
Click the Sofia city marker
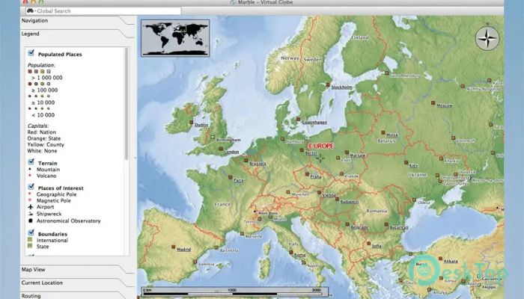point(368,244)
